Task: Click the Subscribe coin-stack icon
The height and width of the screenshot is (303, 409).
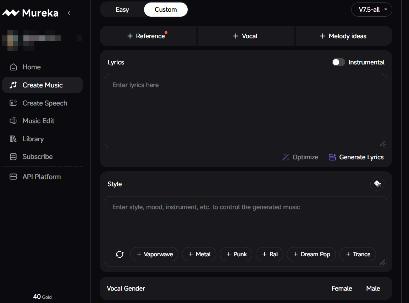Action: tap(13, 157)
